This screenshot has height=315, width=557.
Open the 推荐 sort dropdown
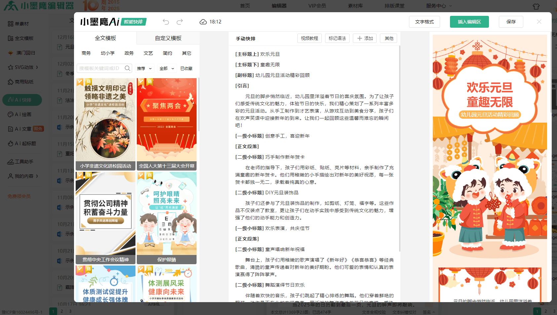coord(144,69)
